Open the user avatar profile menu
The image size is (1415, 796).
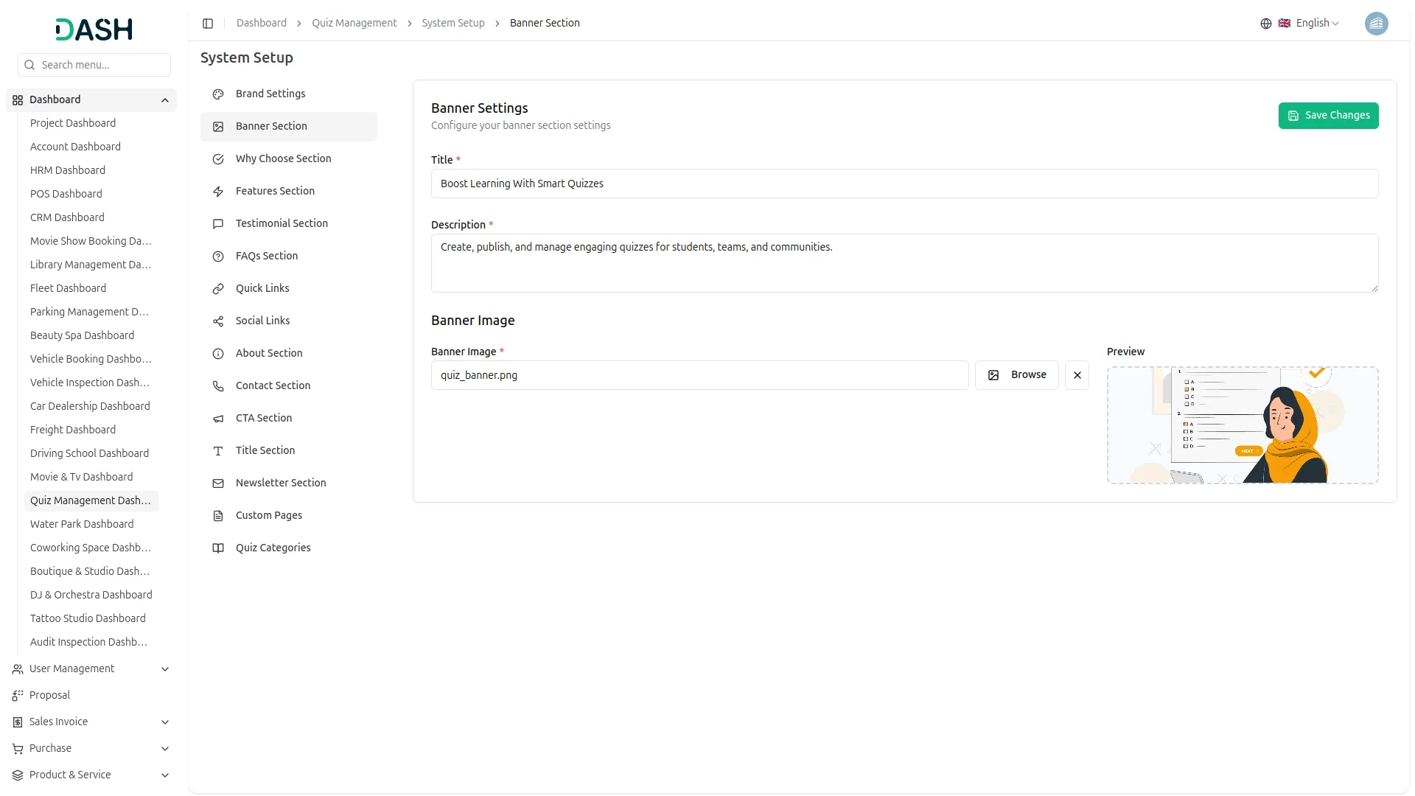click(1375, 24)
